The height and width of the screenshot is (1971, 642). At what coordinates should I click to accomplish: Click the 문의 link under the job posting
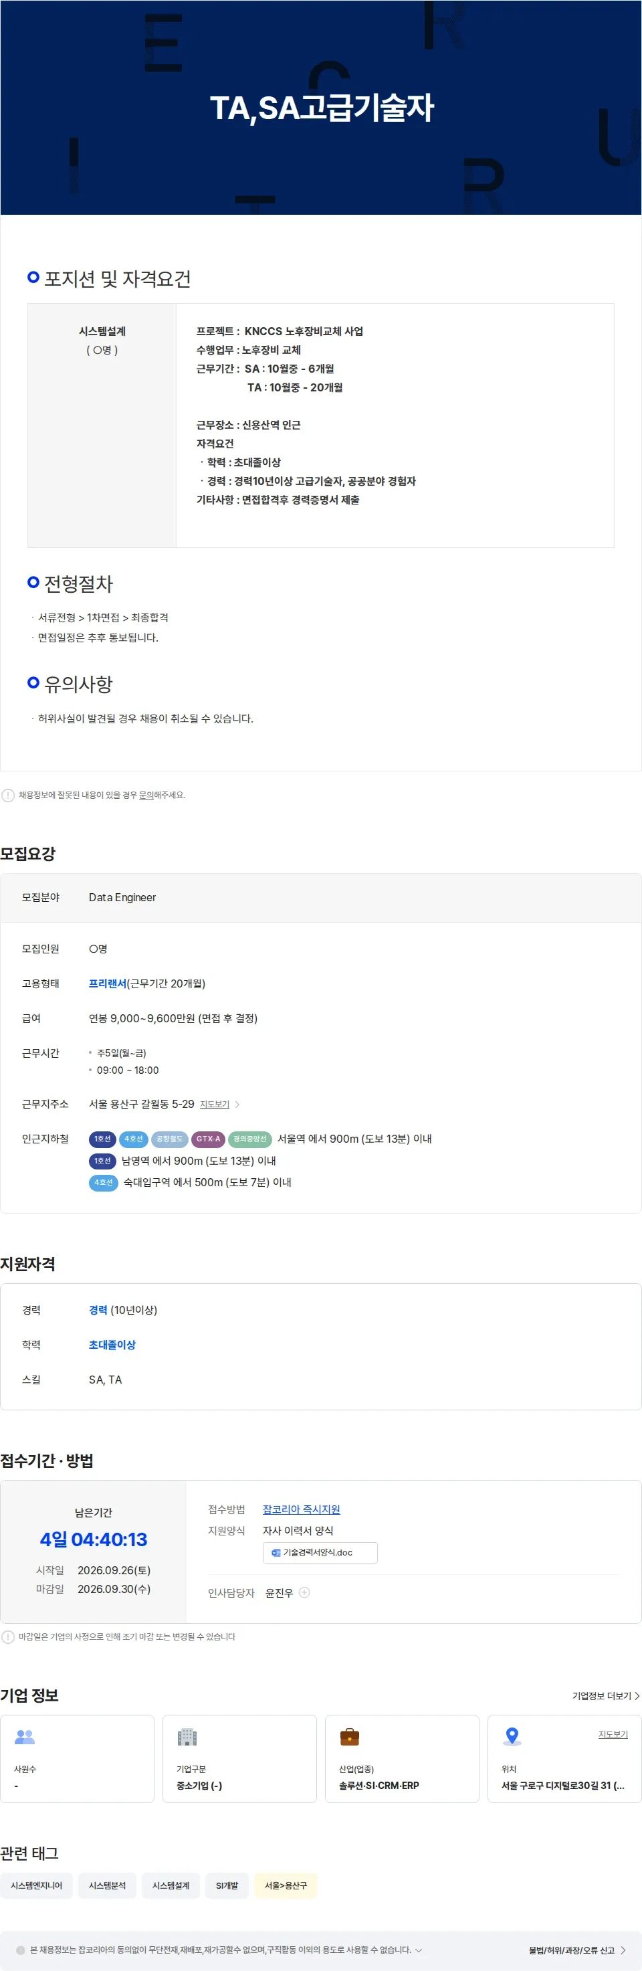(x=146, y=795)
